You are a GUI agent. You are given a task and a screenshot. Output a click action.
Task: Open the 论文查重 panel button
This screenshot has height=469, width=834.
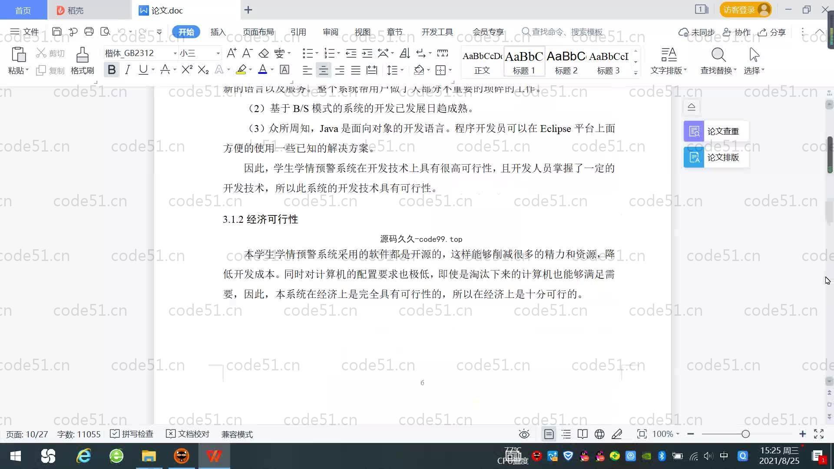716,131
